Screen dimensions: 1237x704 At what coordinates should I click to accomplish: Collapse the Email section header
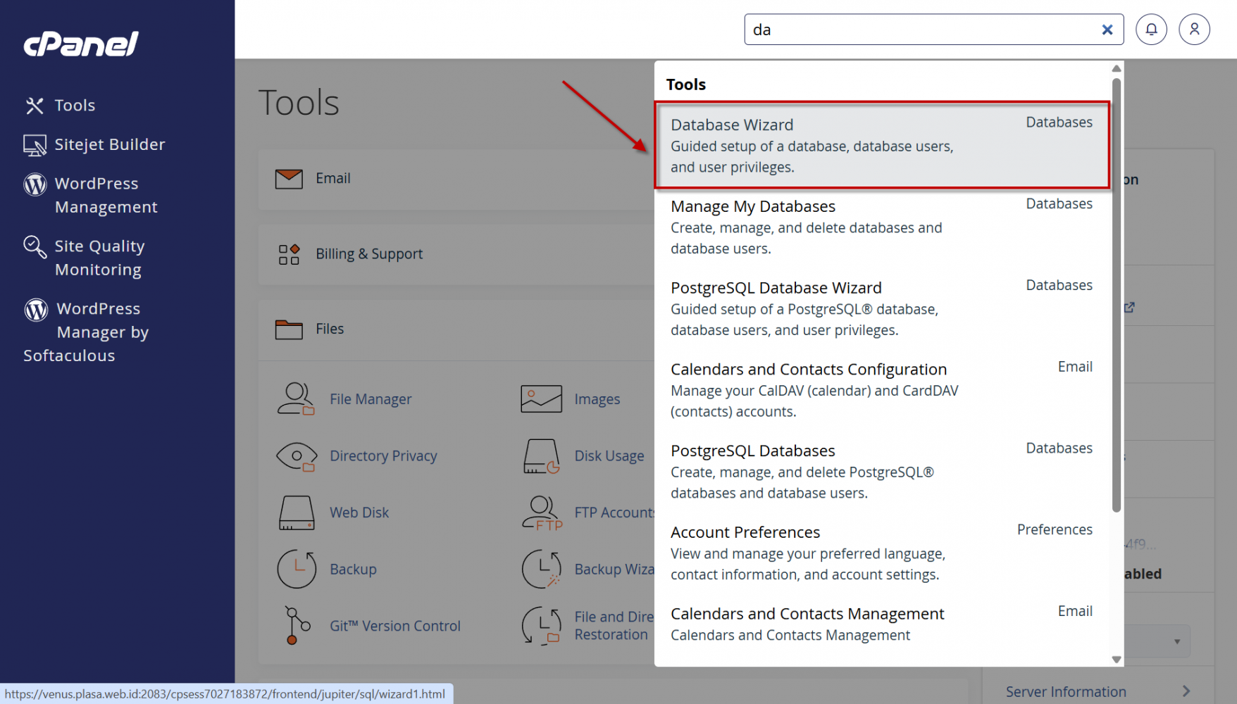pos(332,179)
